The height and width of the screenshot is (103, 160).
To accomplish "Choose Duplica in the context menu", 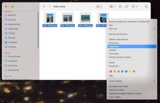I will (132, 50).
